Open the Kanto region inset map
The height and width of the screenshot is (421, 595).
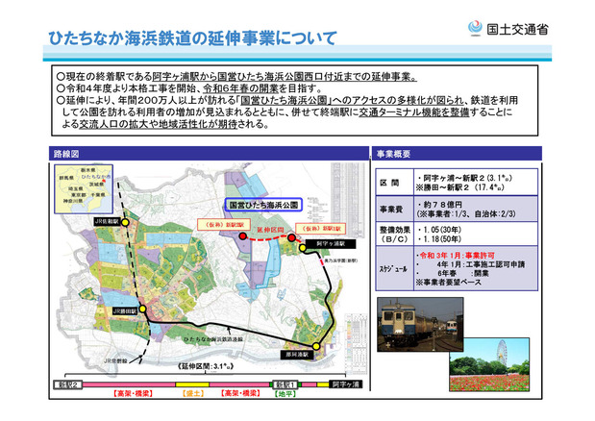(x=84, y=188)
